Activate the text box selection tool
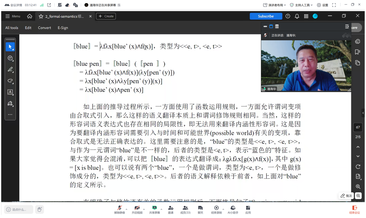The width and height of the screenshot is (366, 218). point(10,92)
